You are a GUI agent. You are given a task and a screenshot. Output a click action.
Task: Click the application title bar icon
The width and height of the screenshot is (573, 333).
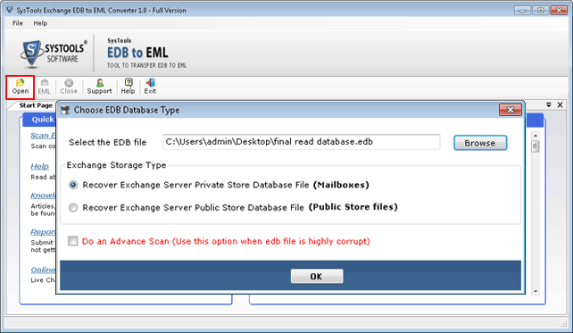[x=10, y=10]
